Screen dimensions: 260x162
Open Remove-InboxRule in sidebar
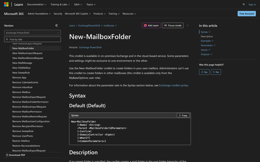click(23, 87)
